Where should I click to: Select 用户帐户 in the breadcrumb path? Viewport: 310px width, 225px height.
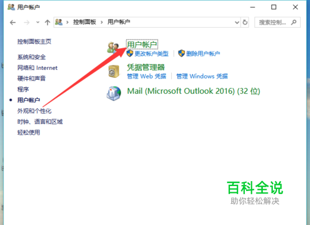pos(118,22)
